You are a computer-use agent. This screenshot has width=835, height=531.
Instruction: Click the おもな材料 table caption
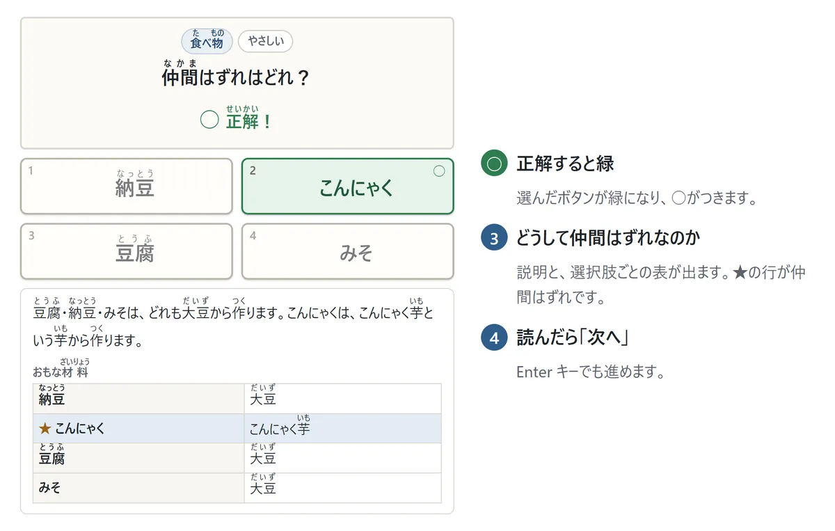click(x=61, y=368)
